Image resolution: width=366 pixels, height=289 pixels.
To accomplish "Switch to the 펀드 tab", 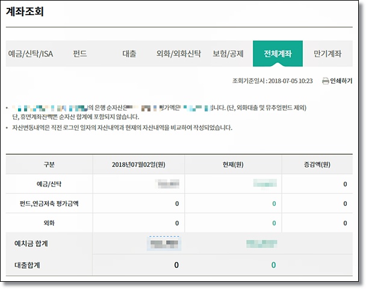I will click(80, 54).
